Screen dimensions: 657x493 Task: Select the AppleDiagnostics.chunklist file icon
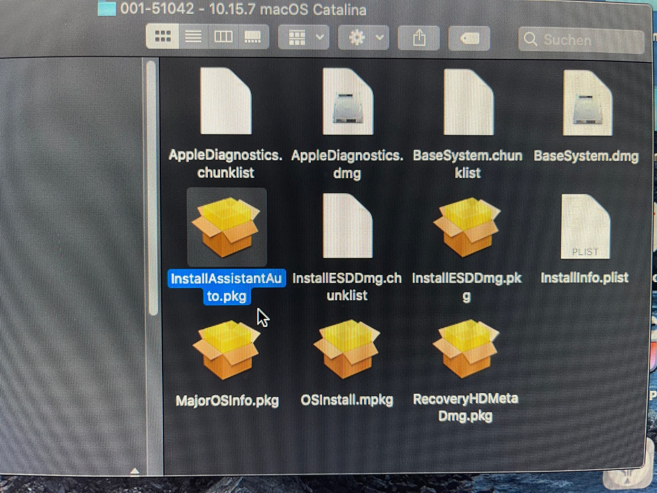(226, 101)
